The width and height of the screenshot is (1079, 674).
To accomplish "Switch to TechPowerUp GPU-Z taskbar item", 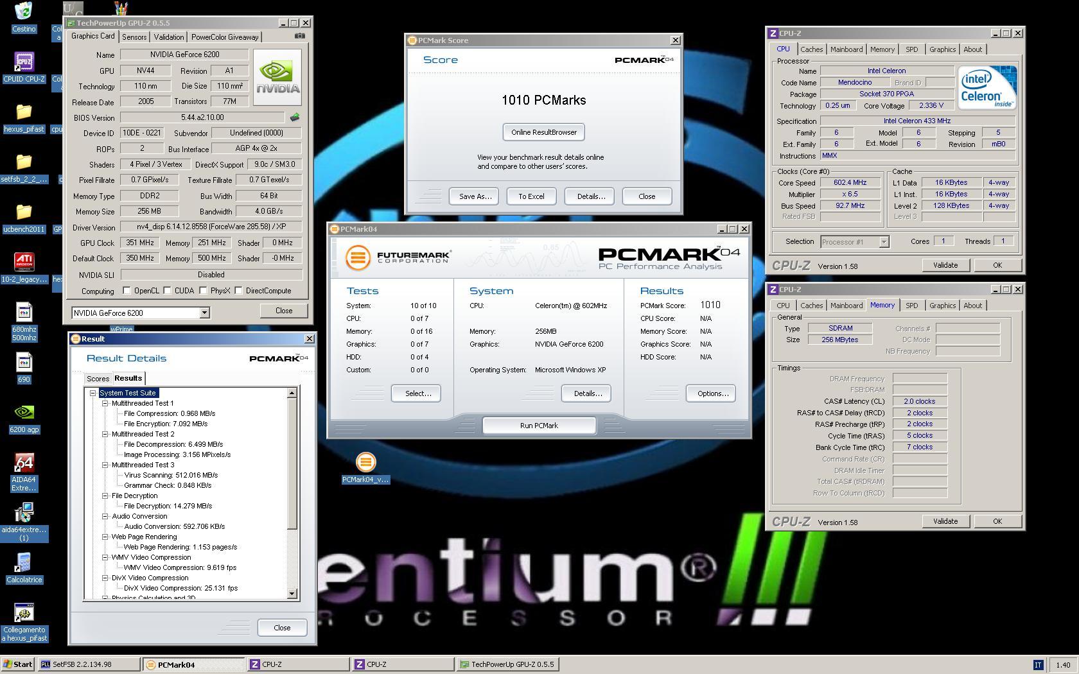I will (507, 664).
